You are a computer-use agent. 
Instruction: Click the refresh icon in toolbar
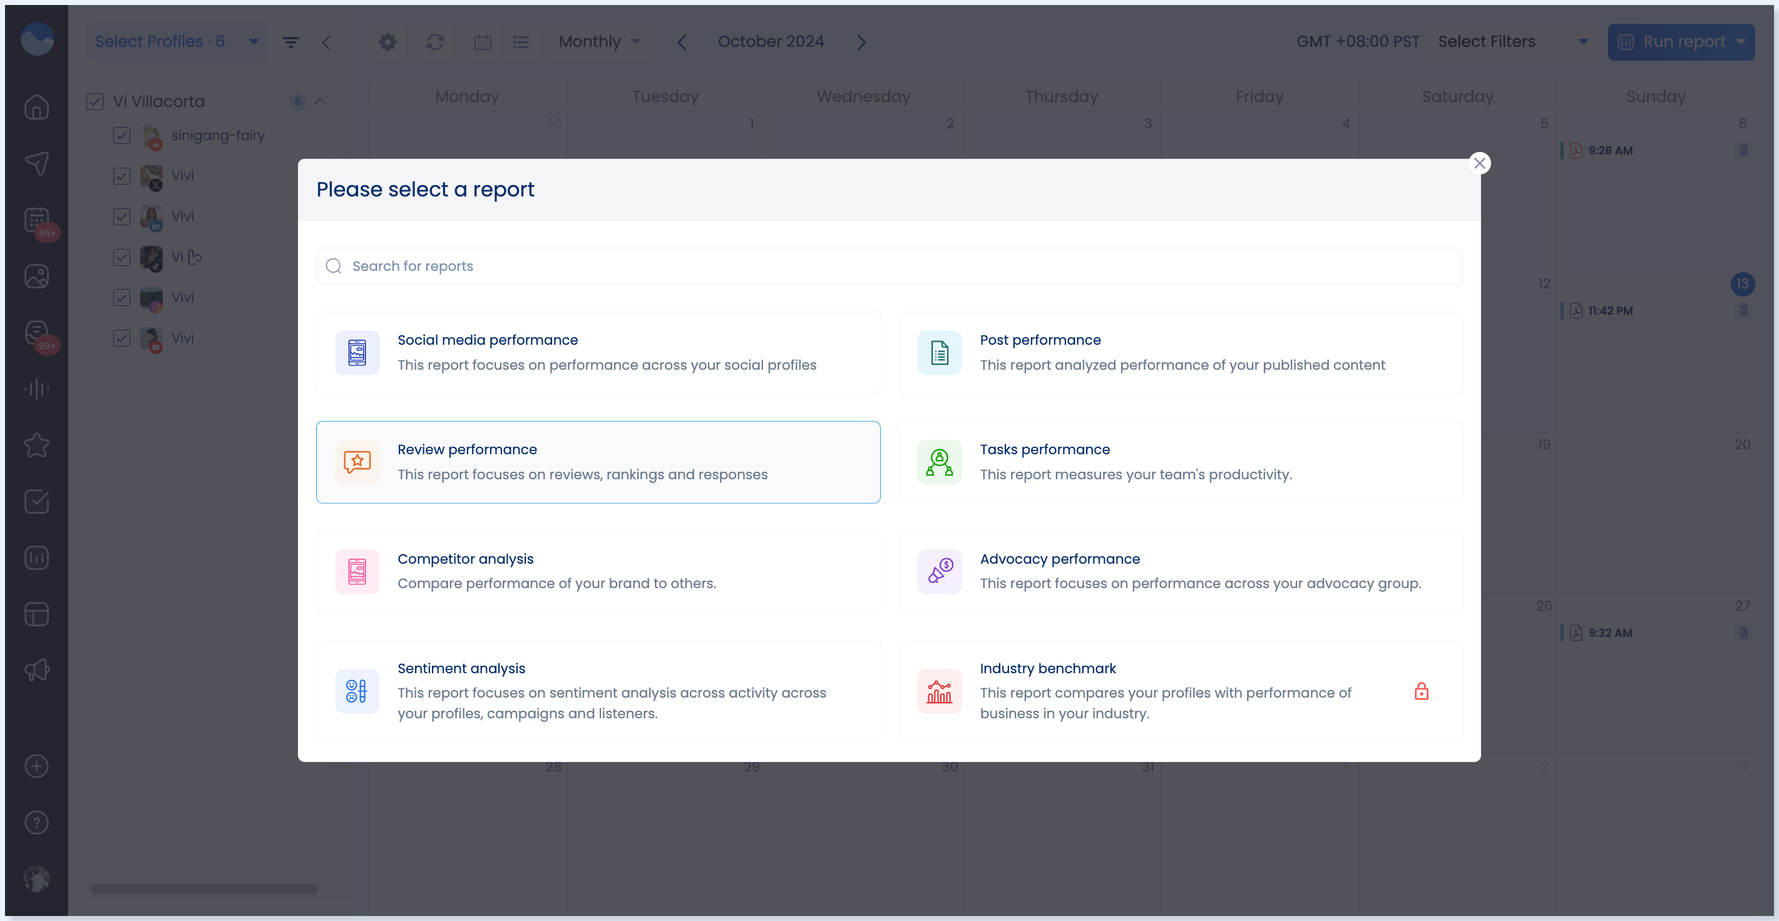click(x=435, y=42)
